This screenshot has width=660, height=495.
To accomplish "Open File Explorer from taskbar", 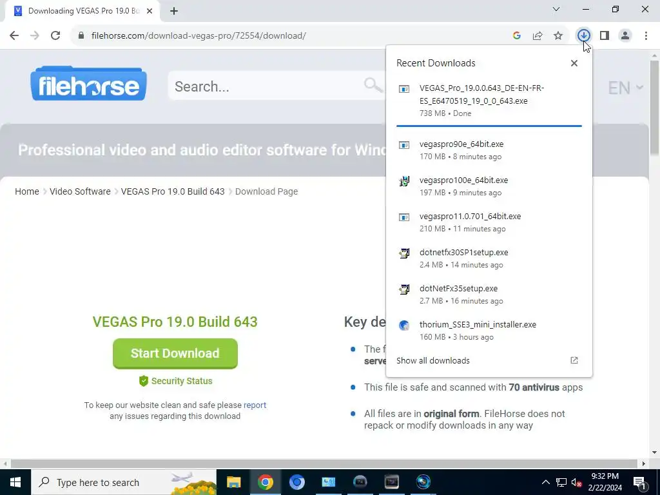I will tap(233, 482).
